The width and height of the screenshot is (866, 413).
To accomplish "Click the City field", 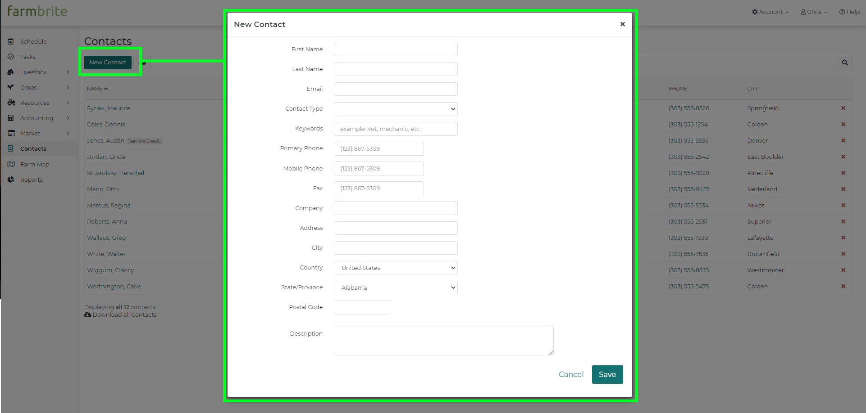I will [x=396, y=248].
